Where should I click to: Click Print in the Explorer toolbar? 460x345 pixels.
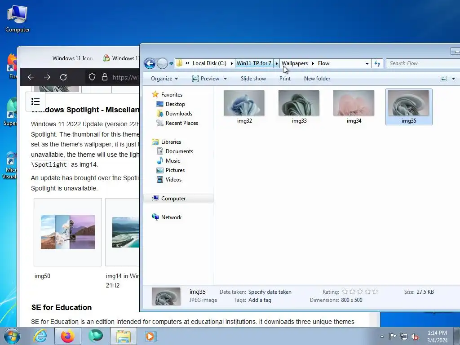pyautogui.click(x=285, y=79)
